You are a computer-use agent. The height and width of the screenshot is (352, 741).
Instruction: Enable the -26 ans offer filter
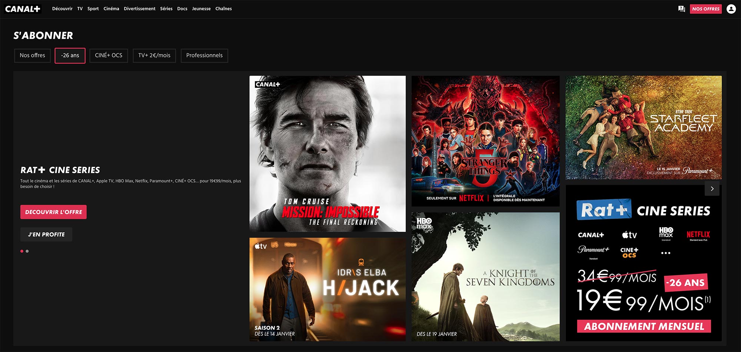(x=70, y=56)
